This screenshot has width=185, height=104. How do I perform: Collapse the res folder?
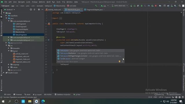click(x=6, y=46)
